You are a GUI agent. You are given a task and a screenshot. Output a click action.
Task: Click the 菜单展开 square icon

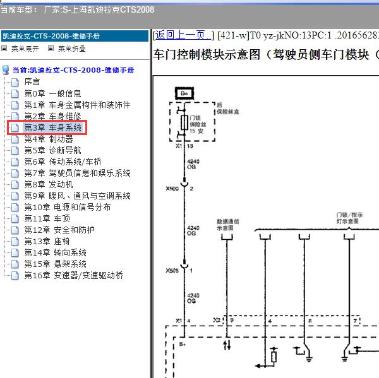point(4,49)
